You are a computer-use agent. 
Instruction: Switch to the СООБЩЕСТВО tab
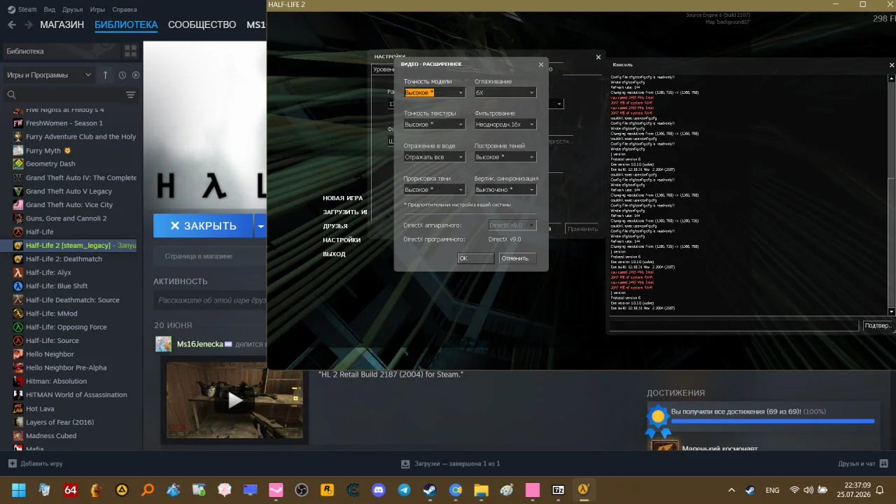pyautogui.click(x=202, y=24)
